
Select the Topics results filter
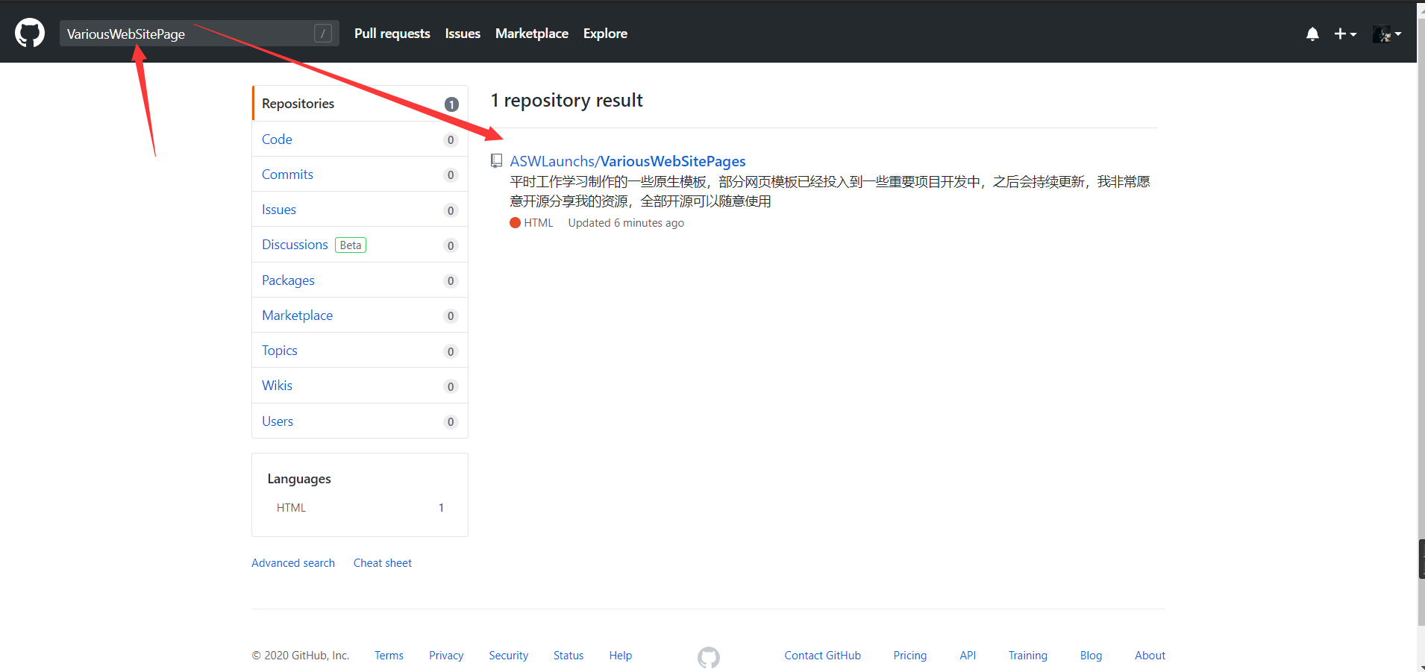(360, 351)
